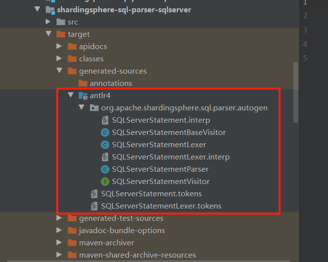
Task: Select org.apache.shardingsphere.sql.parser.autogen package label
Action: coord(184,108)
